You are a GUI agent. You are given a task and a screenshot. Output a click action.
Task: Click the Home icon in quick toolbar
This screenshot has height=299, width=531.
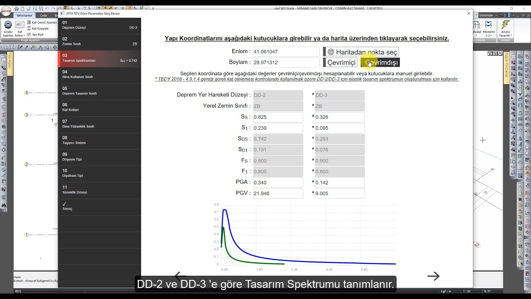tap(17, 8)
